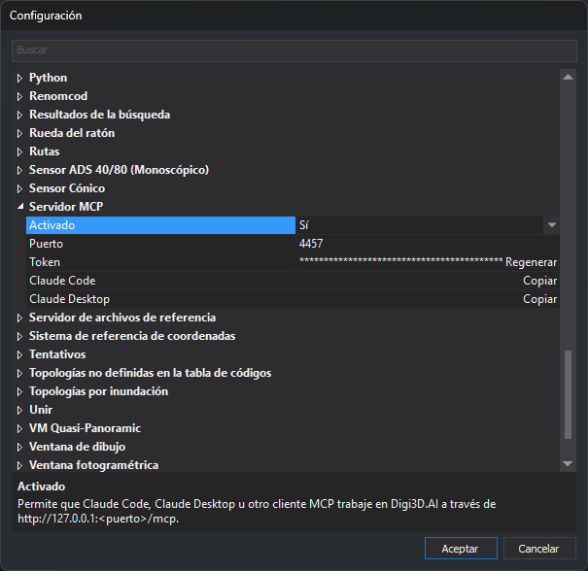Expand Resultados de la búsqueda section

tap(19, 115)
